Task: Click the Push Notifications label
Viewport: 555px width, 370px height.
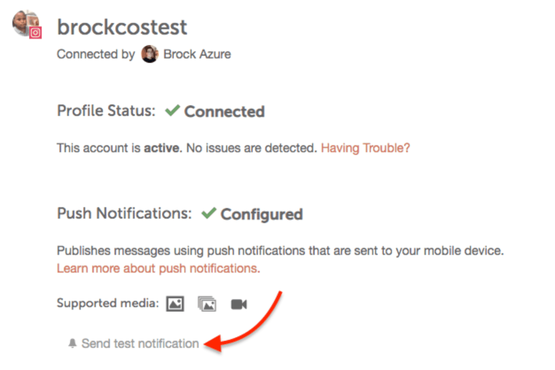Action: click(125, 214)
